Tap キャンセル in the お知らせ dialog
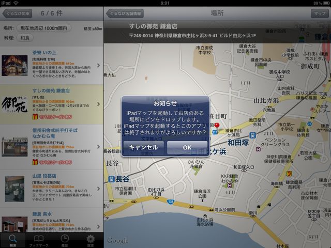 [x=144, y=147]
